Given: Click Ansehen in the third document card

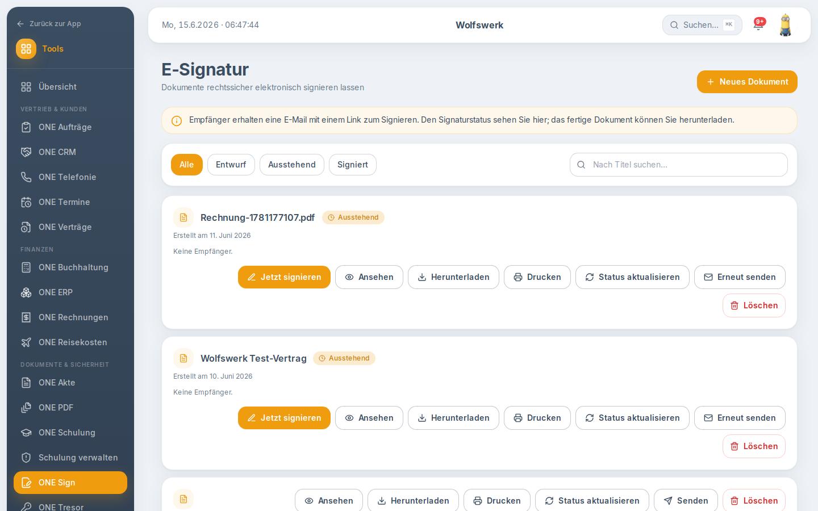Looking at the screenshot, I should coord(329,500).
